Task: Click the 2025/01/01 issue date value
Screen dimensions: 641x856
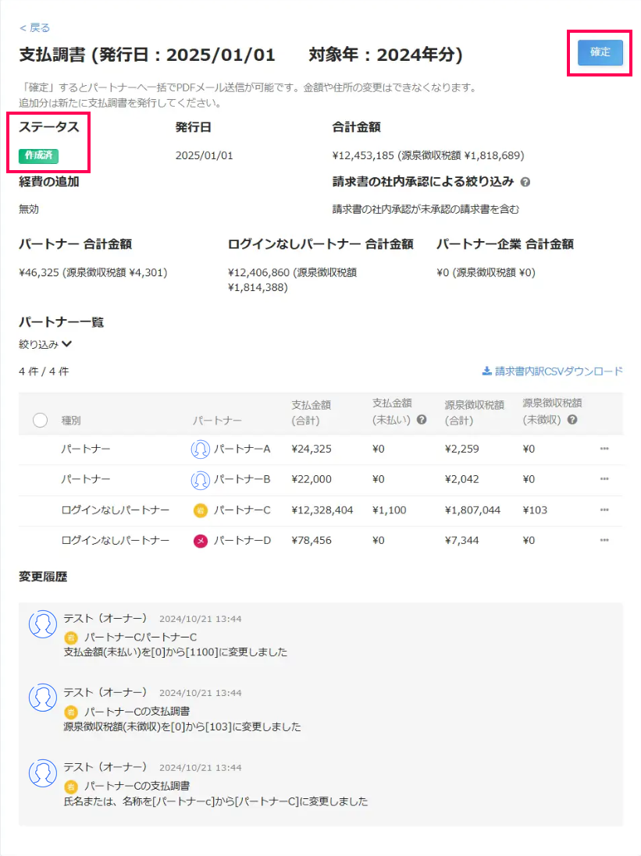Action: 205,155
